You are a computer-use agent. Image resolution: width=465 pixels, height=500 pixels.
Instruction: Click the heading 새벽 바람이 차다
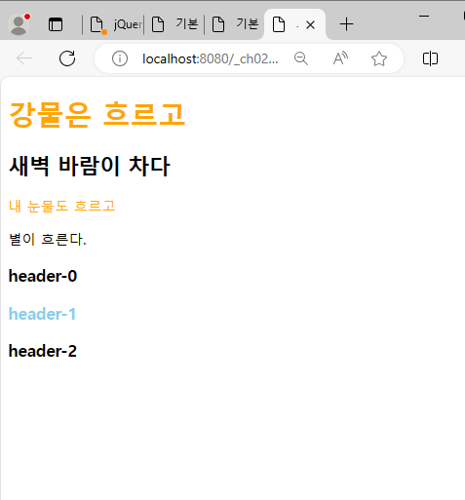[x=90, y=166]
